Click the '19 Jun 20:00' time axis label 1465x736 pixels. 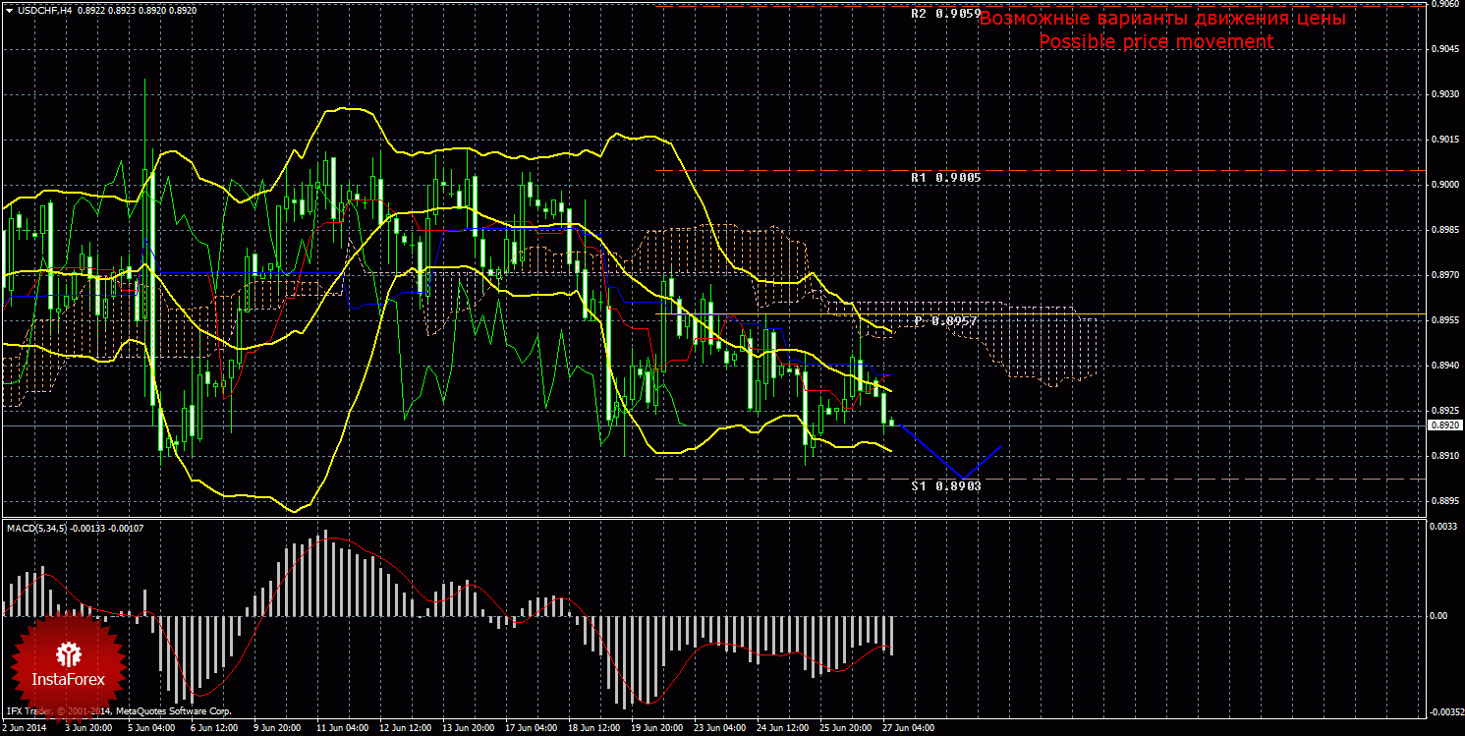656,728
